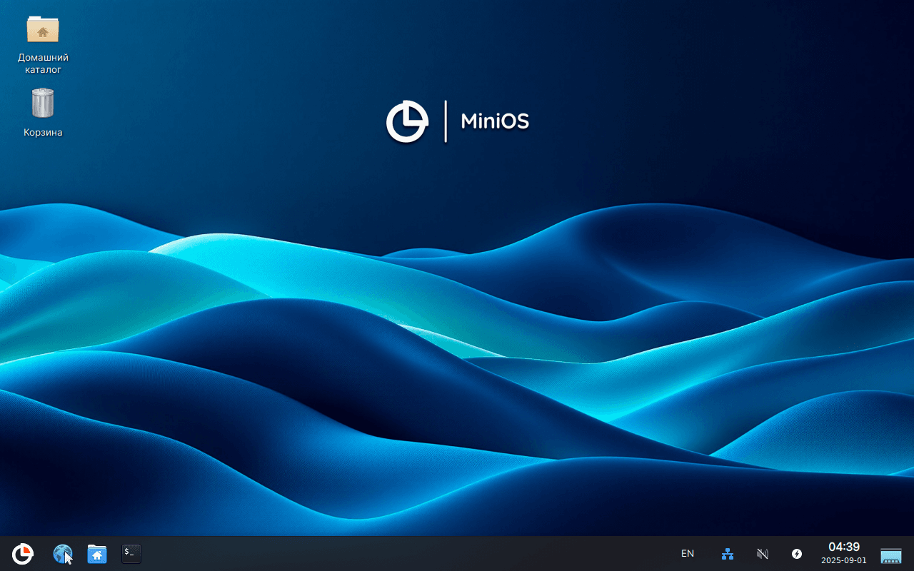Click the show desktop button
This screenshot has height=571, width=914.
(x=891, y=555)
